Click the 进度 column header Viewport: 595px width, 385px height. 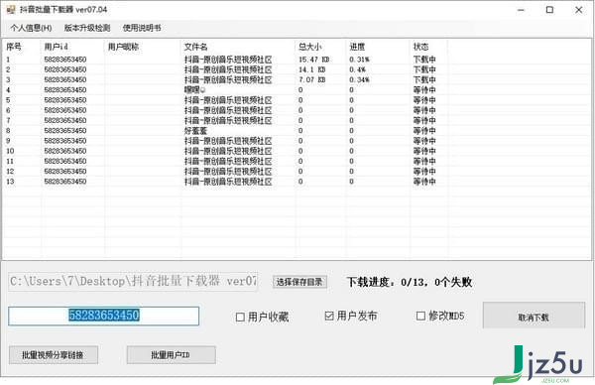coord(357,47)
